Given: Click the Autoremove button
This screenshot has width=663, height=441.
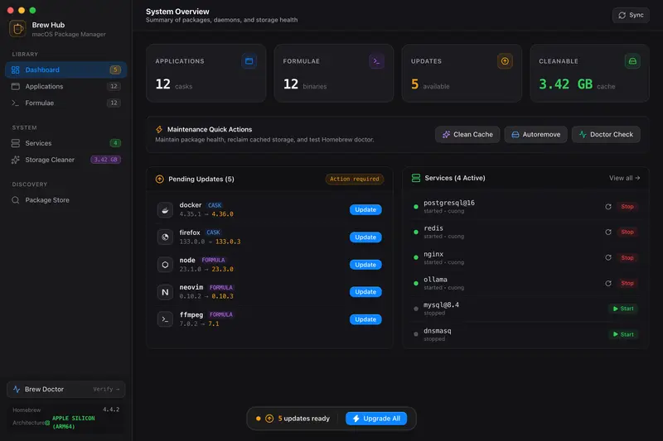Looking at the screenshot, I should [x=535, y=135].
